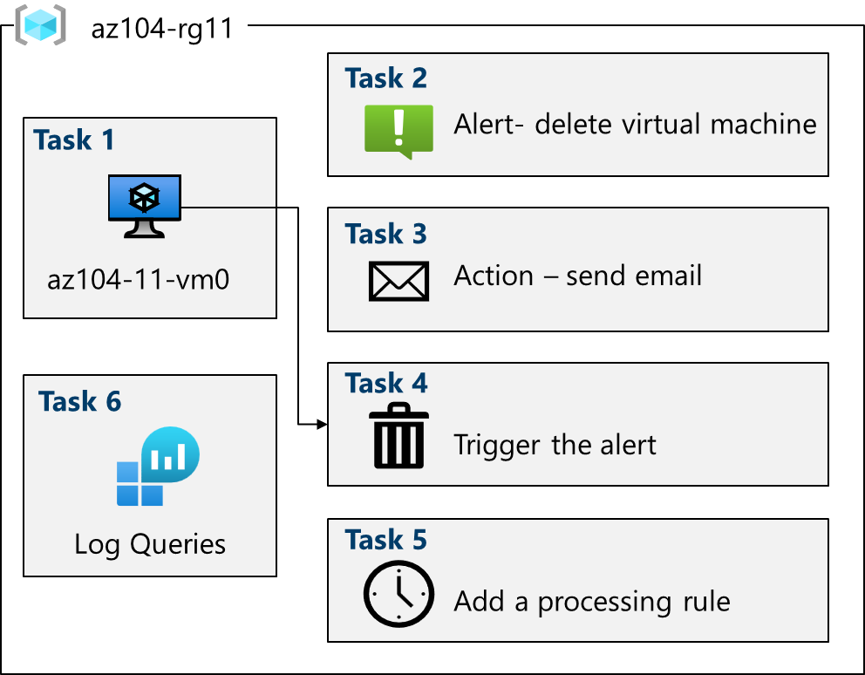Select the Task 3 heading
Viewport: 865px width, 675px height.
(386, 234)
